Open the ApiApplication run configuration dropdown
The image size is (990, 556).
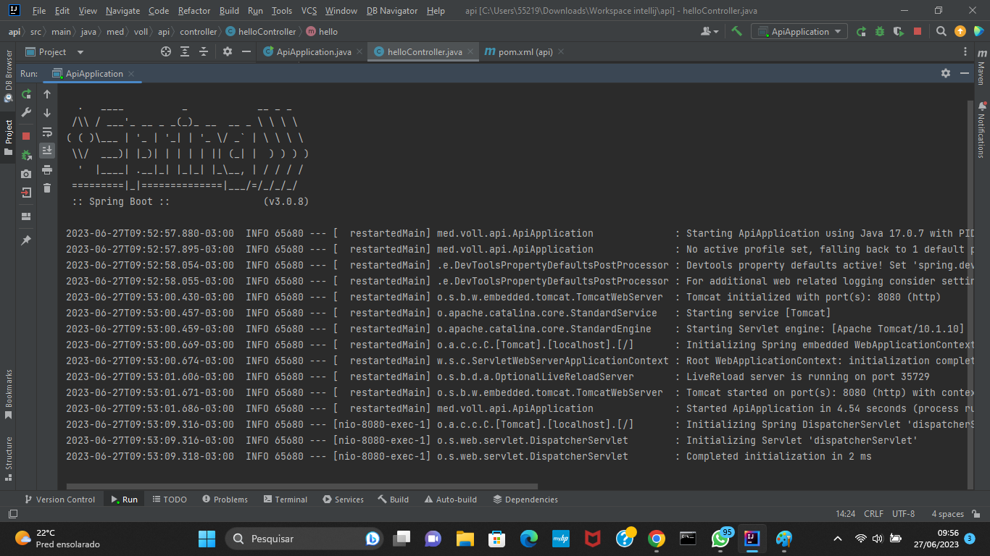(799, 31)
